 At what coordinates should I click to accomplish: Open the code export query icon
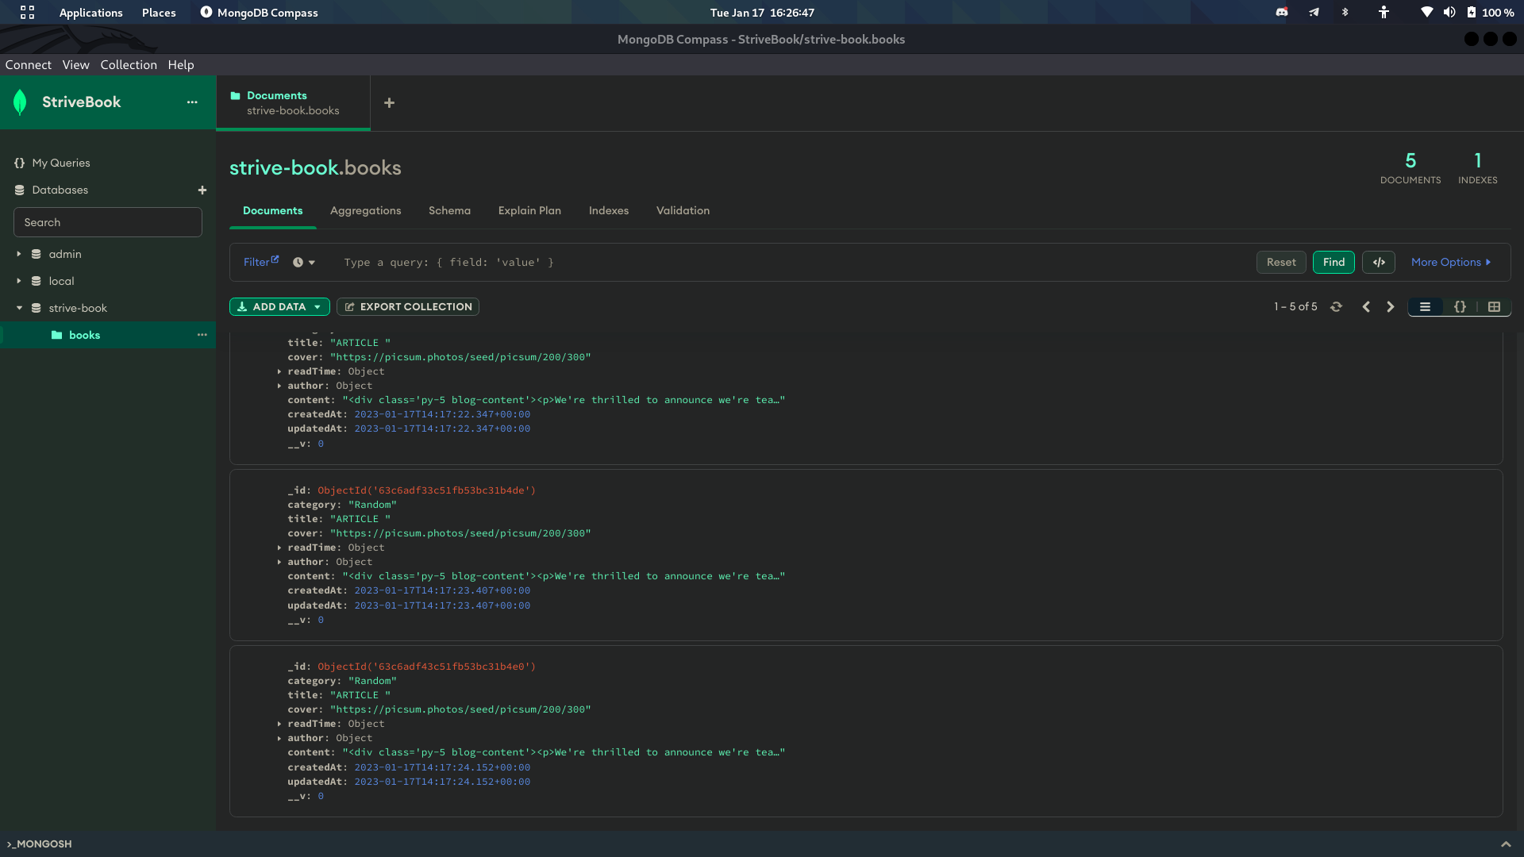click(x=1379, y=262)
